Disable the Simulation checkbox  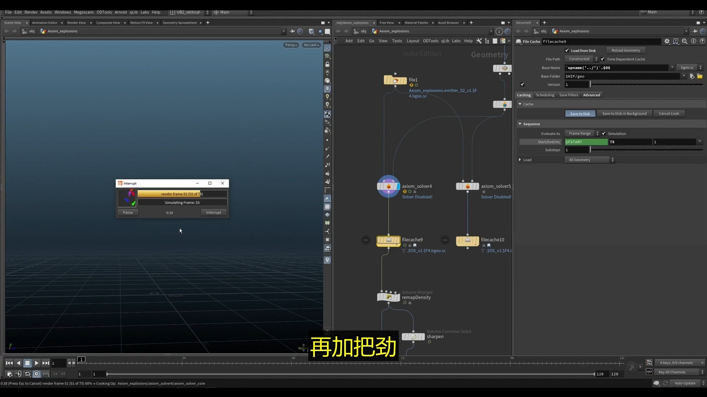click(x=604, y=134)
